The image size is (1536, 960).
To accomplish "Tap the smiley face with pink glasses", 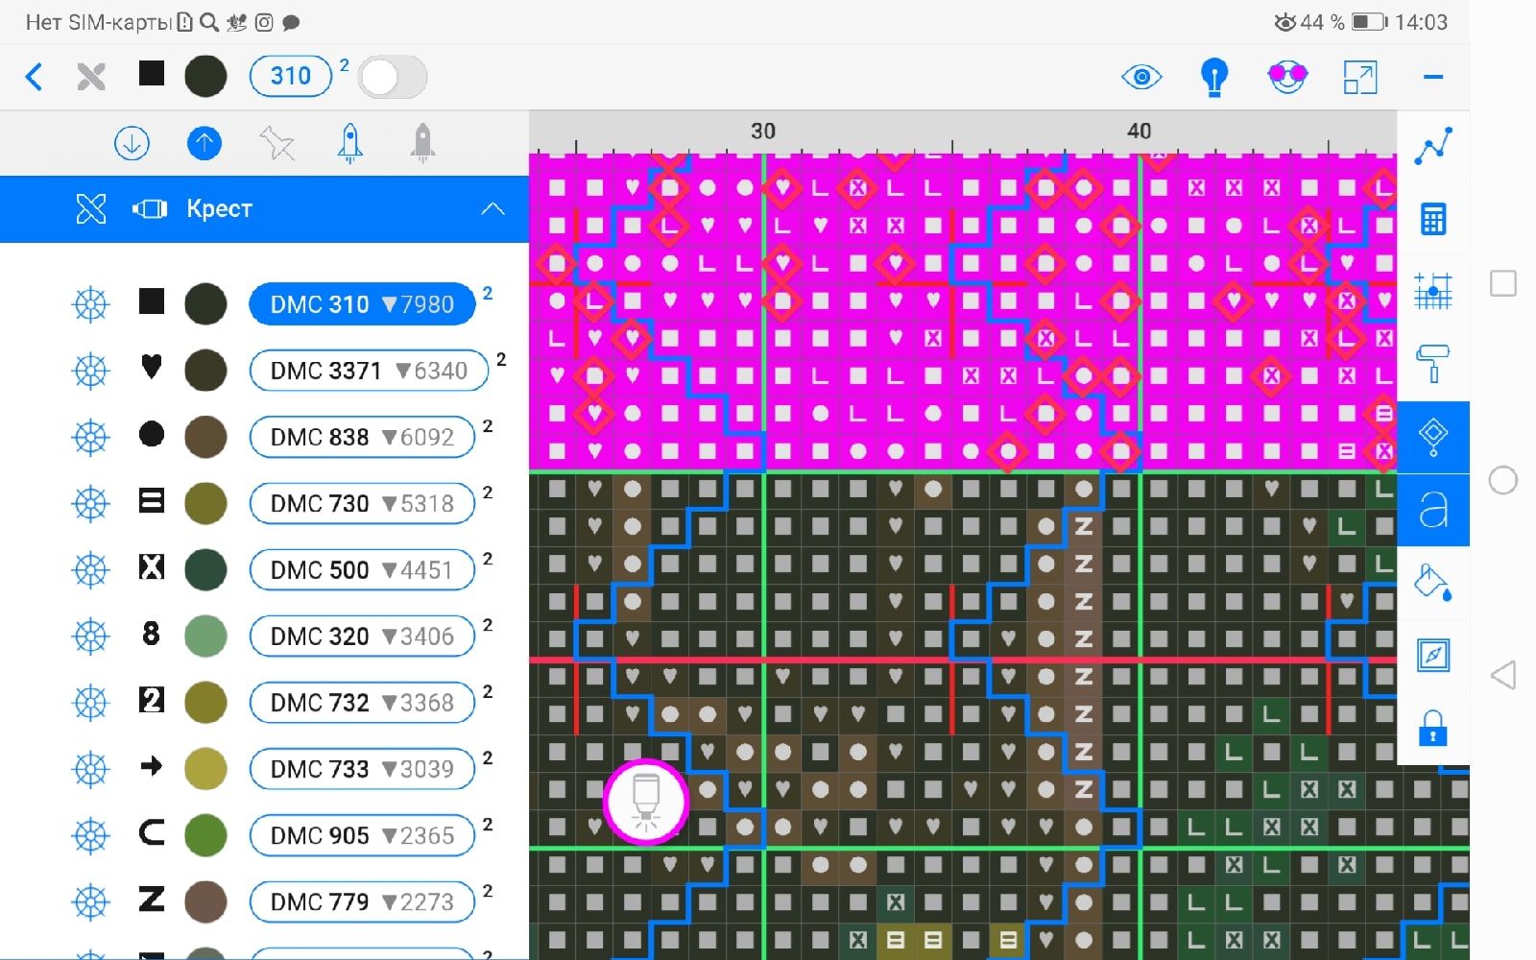I will (x=1286, y=77).
